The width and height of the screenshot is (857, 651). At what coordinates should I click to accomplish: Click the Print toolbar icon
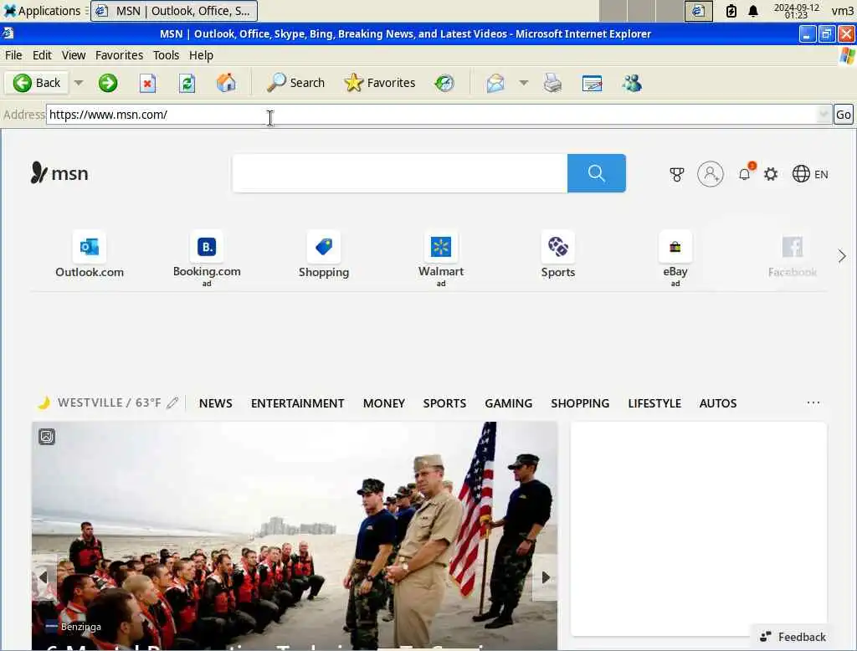(552, 83)
